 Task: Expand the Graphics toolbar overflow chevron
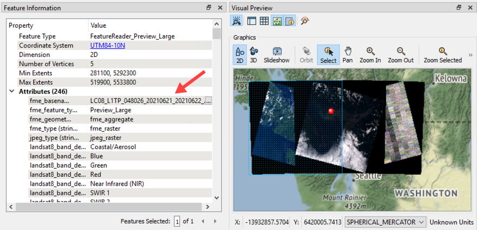(x=470, y=55)
